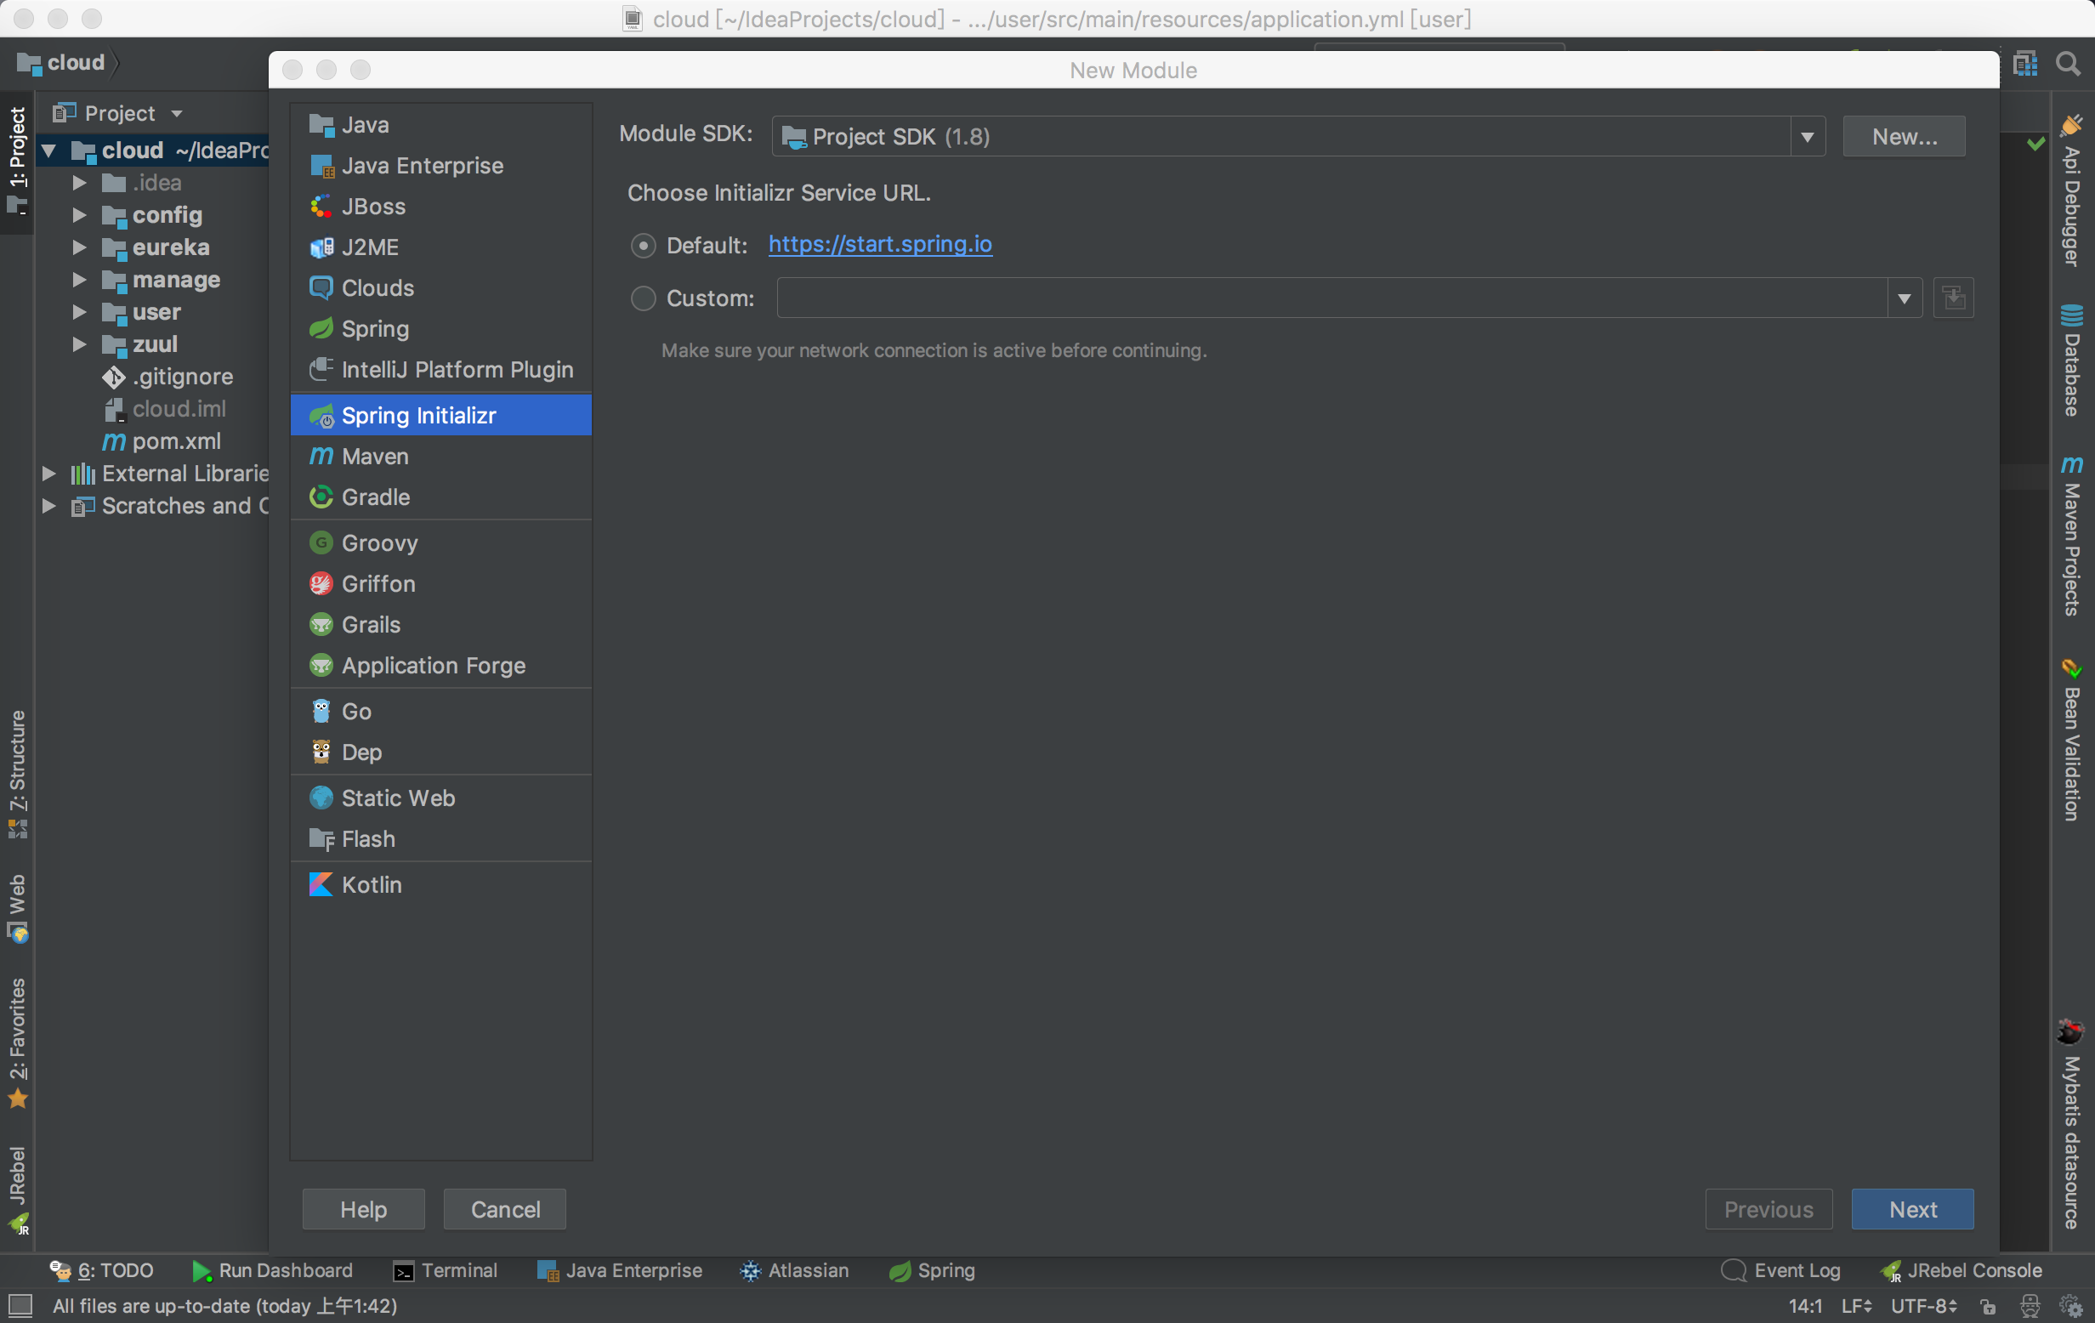2095x1323 pixels.
Task: Open the Terminal tool window
Action: coord(445,1270)
